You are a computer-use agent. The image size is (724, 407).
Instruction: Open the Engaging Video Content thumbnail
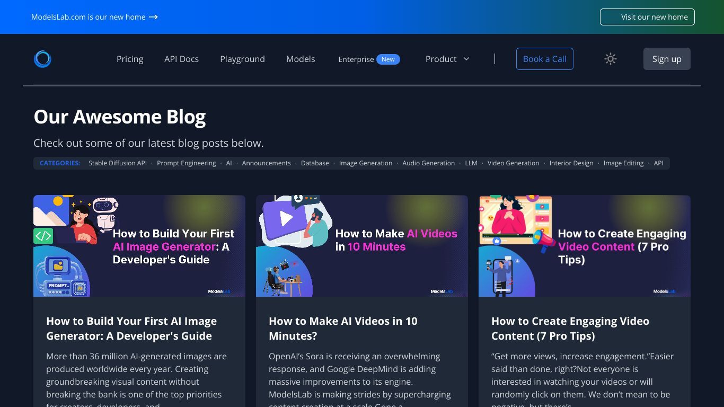point(585,246)
